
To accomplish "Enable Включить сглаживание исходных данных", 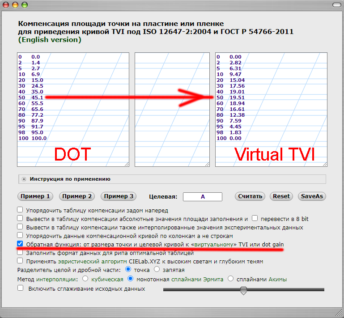I will point(20,288).
